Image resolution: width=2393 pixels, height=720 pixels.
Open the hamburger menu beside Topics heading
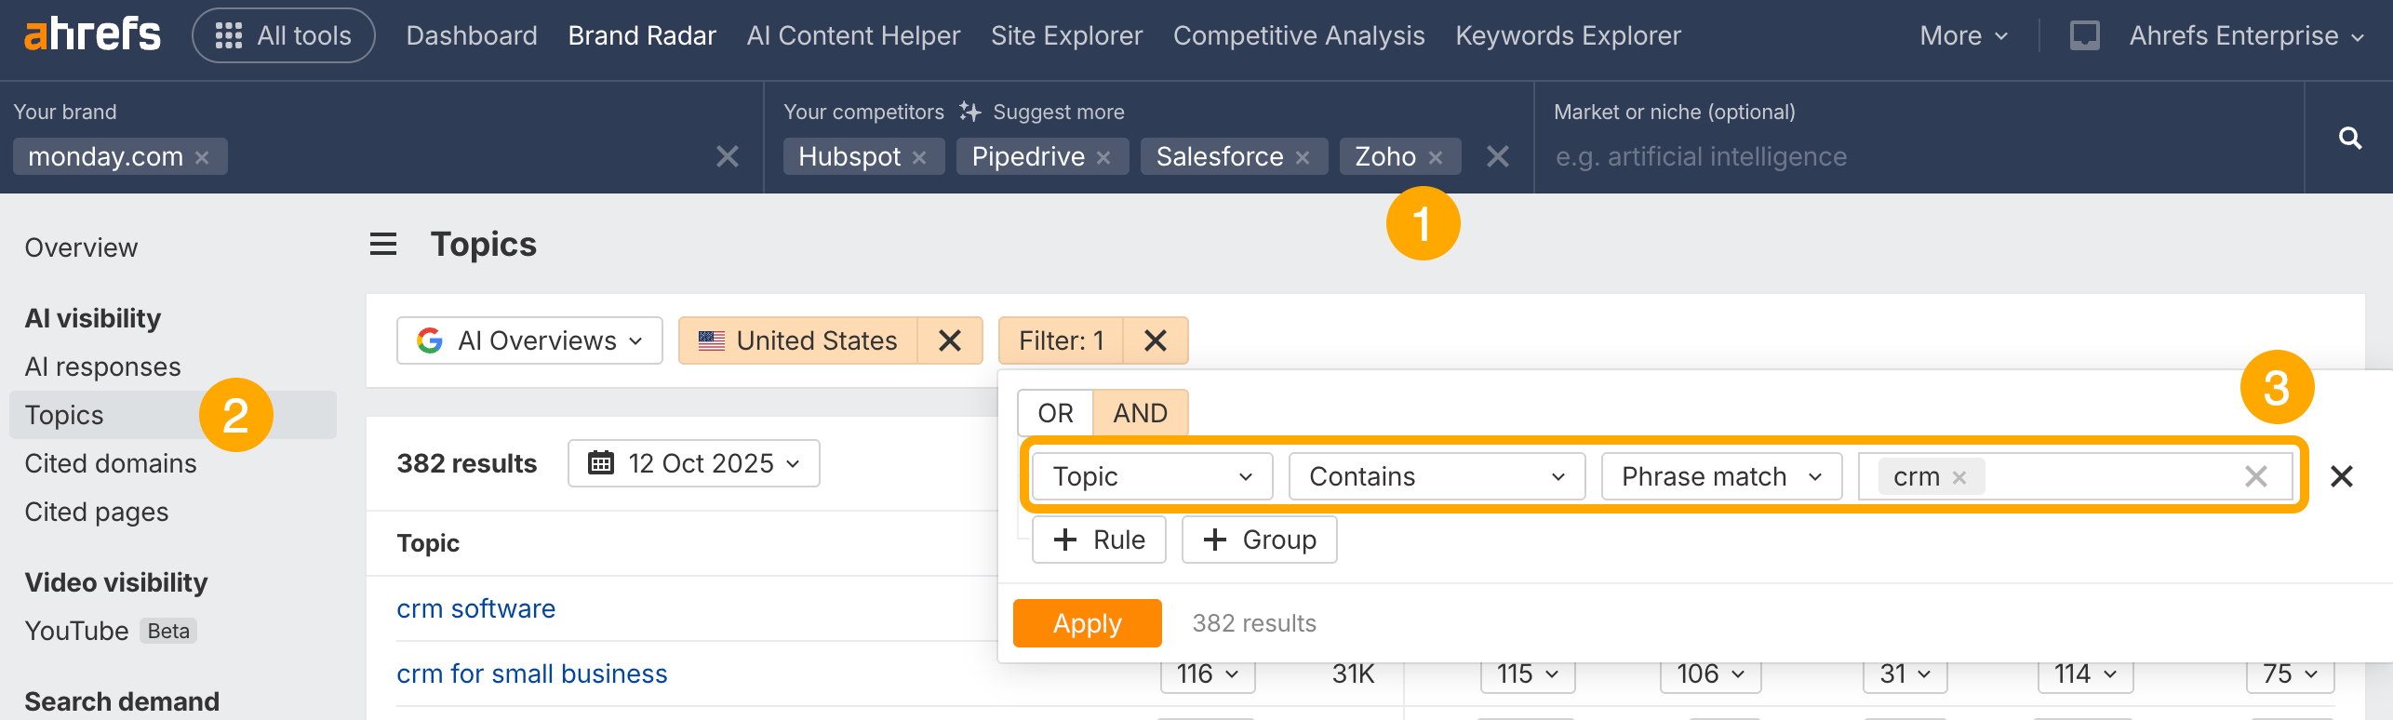click(x=383, y=245)
